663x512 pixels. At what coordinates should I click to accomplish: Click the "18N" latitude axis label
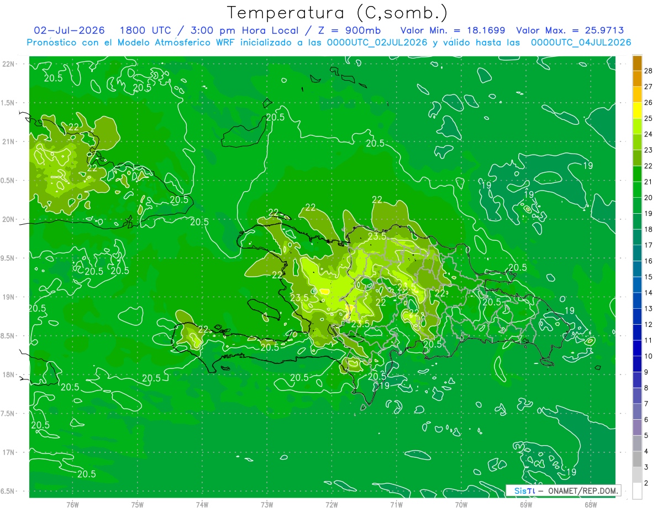(8, 374)
